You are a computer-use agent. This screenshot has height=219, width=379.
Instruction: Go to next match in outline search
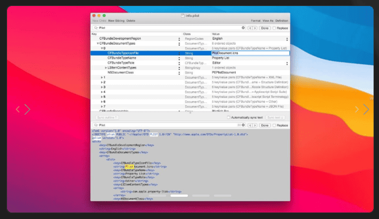255,28
